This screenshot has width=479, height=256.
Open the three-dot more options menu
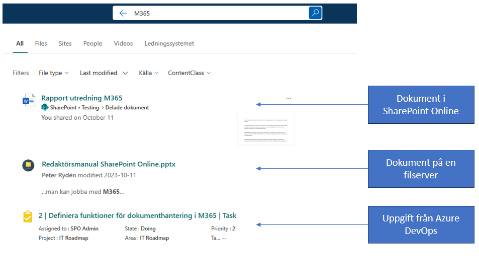289,98
